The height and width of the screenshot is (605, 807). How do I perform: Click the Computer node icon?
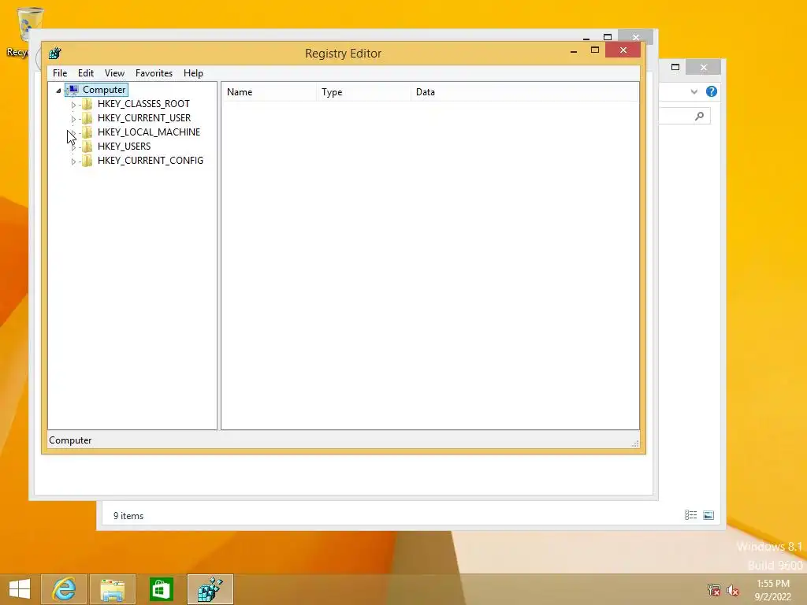tap(73, 90)
